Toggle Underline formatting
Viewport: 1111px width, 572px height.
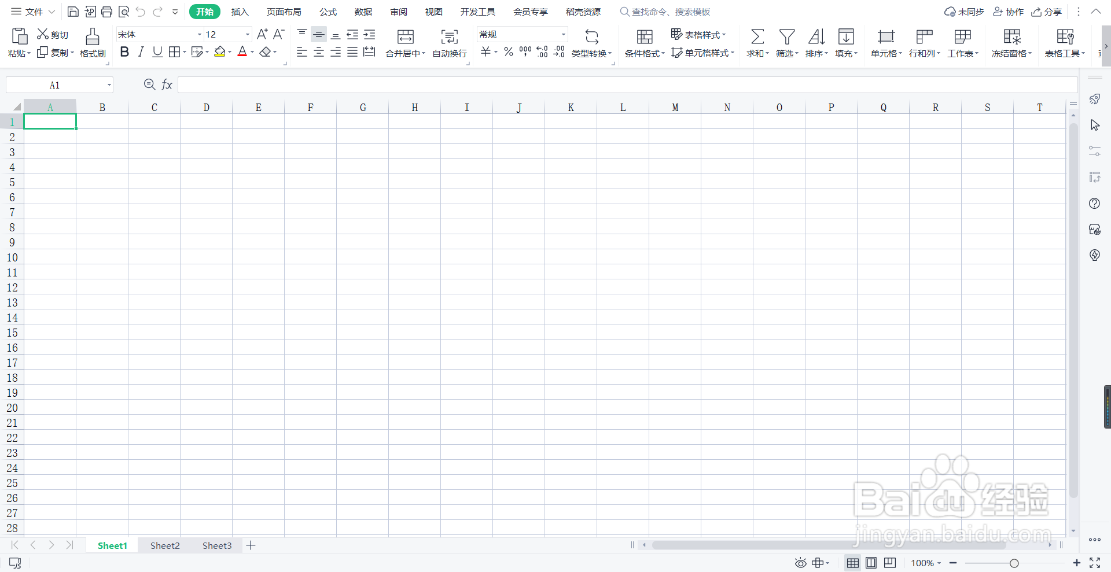pyautogui.click(x=157, y=52)
